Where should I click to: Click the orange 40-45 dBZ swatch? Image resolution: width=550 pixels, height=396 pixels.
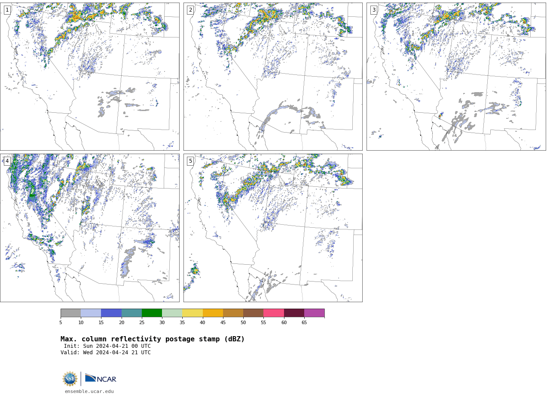tap(213, 313)
